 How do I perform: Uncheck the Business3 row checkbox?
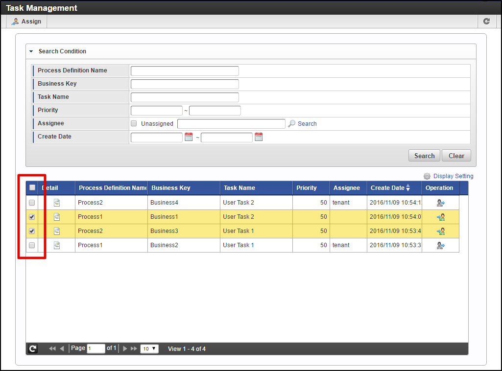point(32,231)
